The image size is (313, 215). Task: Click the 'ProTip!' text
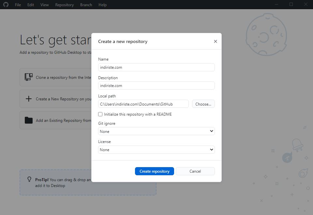click(x=42, y=180)
